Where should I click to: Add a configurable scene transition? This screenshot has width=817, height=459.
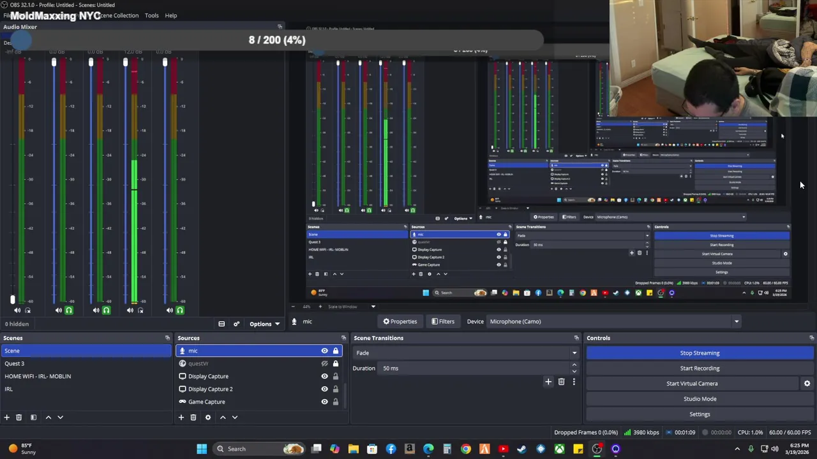click(x=548, y=382)
